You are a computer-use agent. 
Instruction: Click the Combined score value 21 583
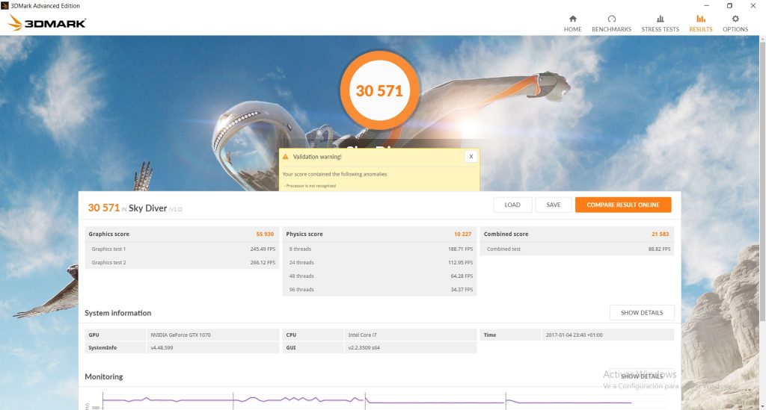(x=660, y=234)
